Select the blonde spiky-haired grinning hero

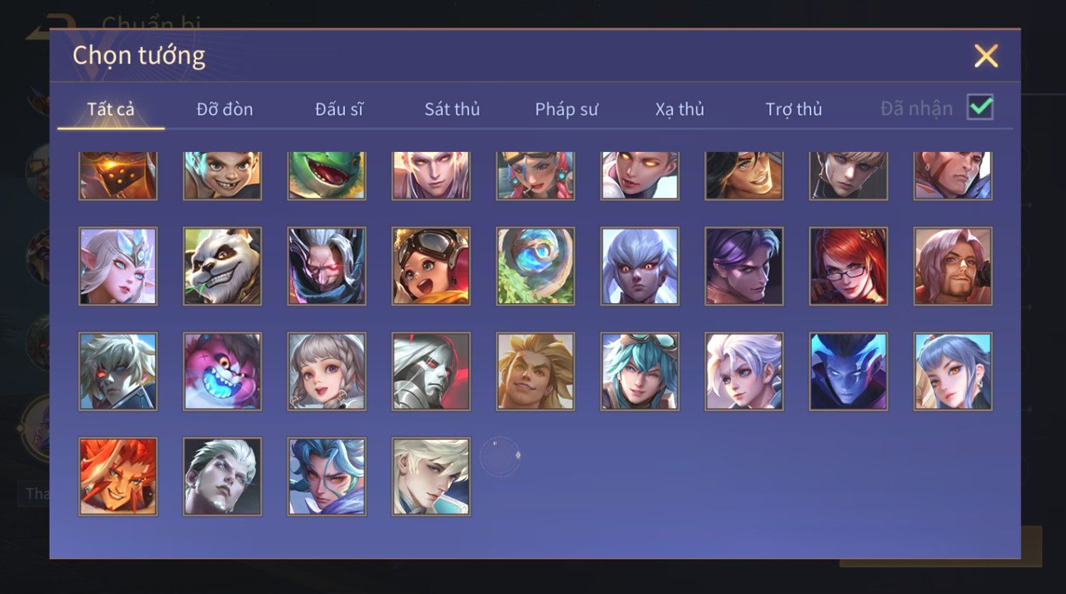click(535, 371)
